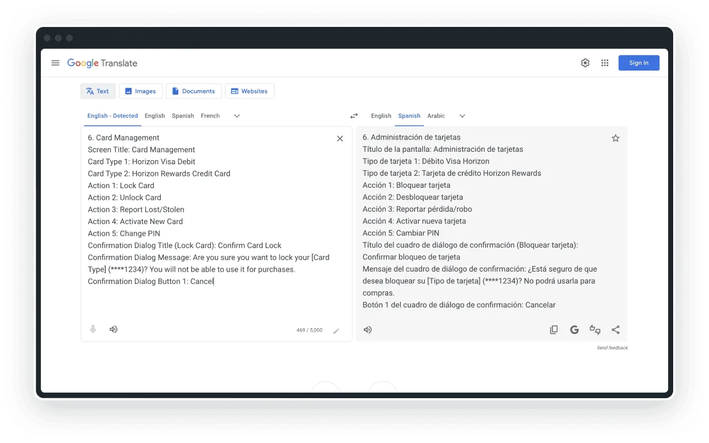The image size is (709, 443).
Task: Switch to the Documents tab
Action: coord(194,91)
